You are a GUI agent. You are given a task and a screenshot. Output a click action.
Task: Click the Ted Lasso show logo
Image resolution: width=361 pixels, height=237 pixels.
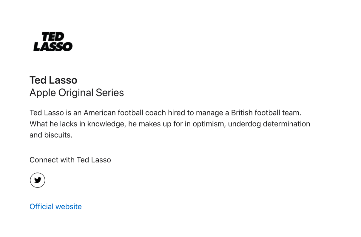(53, 42)
